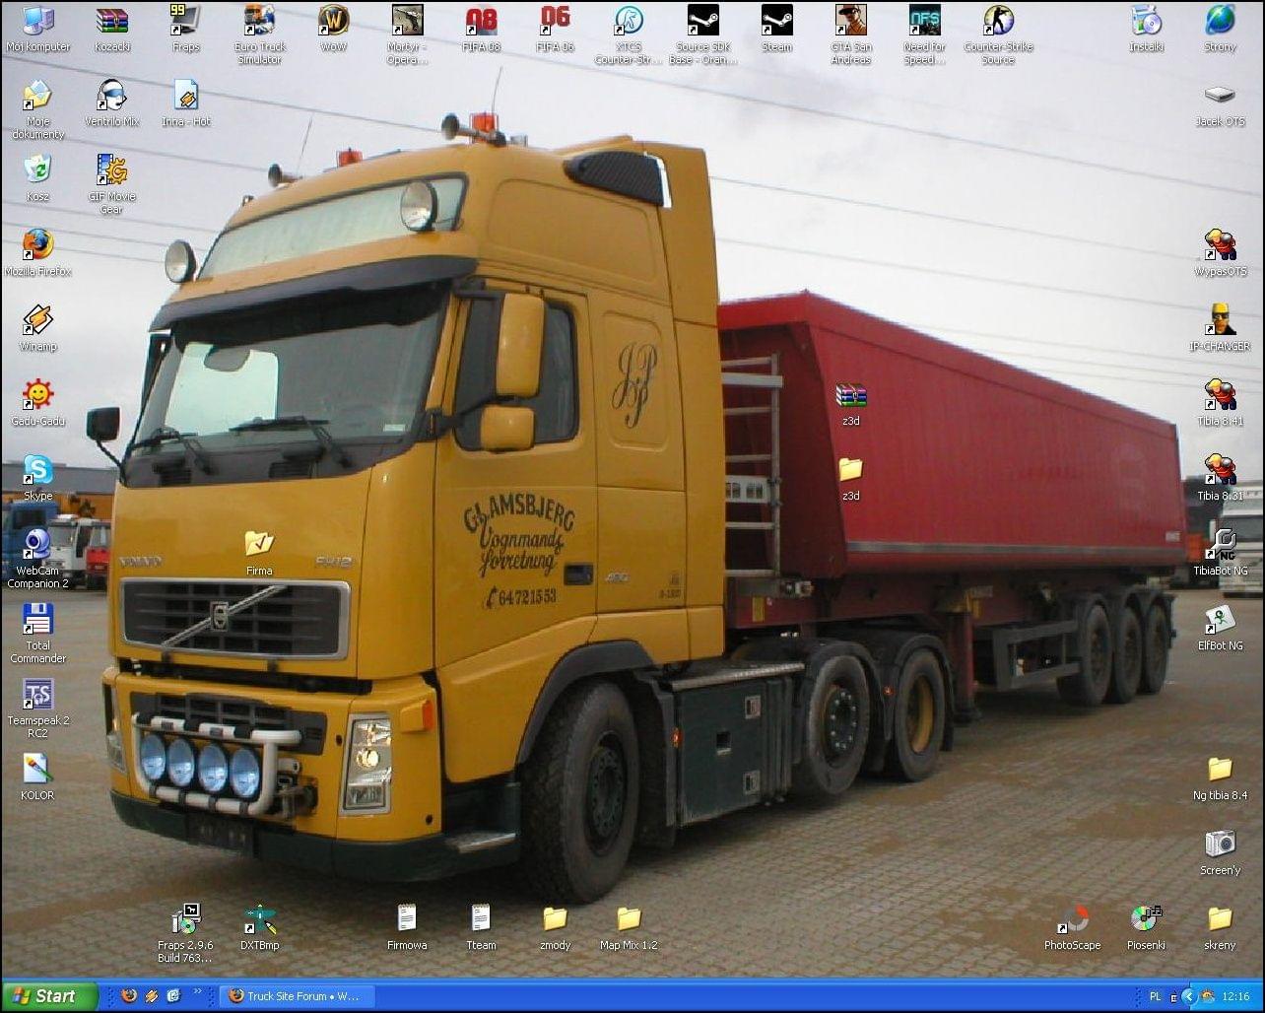1265x1013 pixels.
Task: Click the PL language indicator
Action: coord(1156,996)
